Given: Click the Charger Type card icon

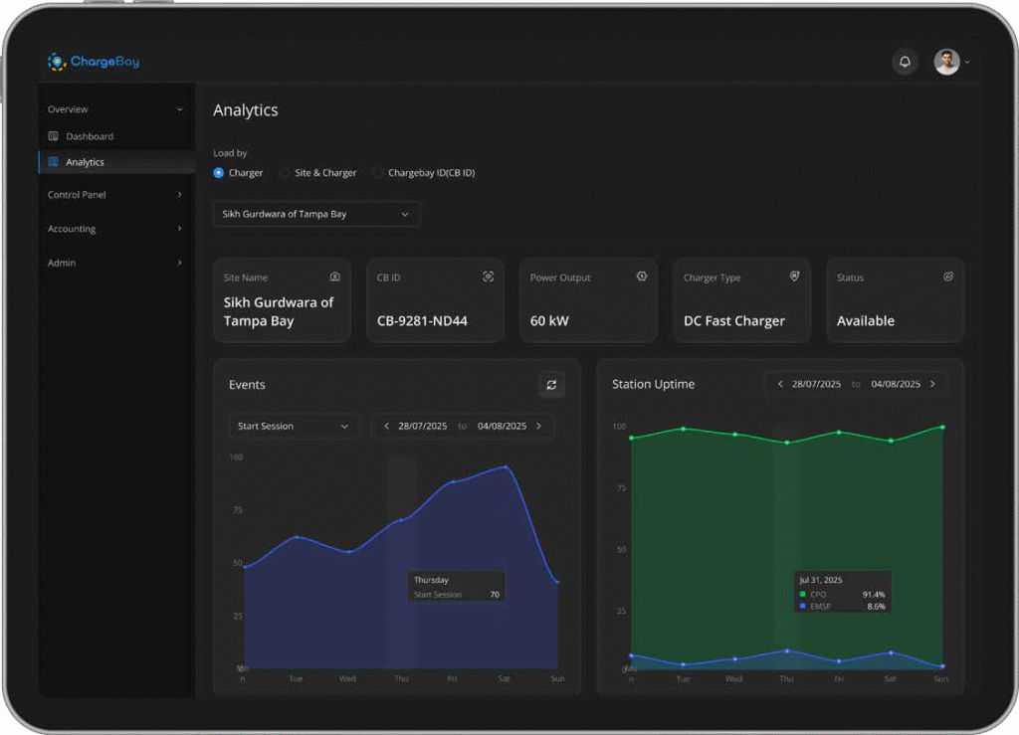Looking at the screenshot, I should click(794, 276).
